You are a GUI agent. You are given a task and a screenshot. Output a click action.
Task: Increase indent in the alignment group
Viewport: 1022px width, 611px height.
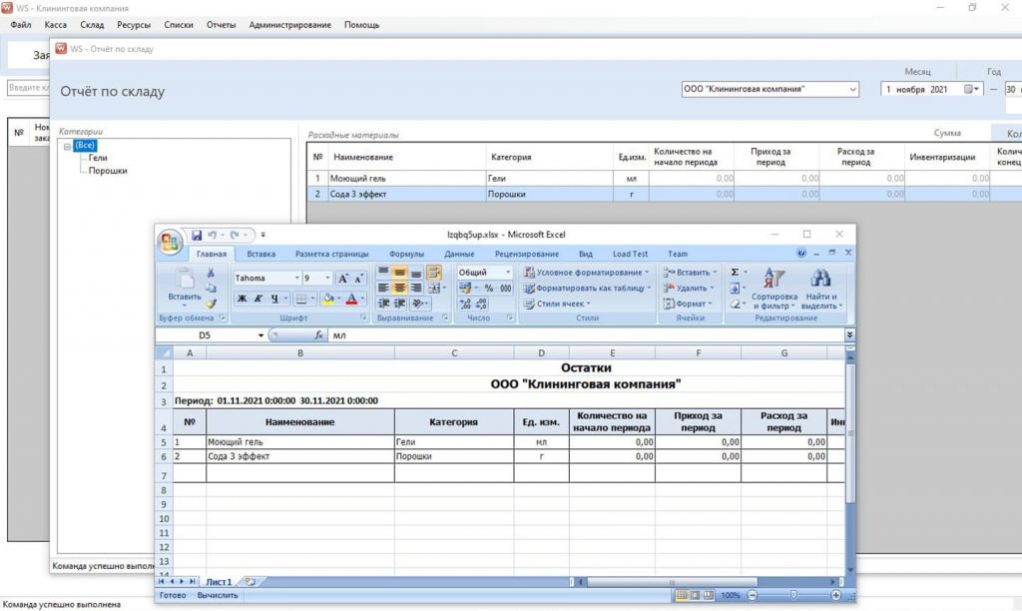399,304
